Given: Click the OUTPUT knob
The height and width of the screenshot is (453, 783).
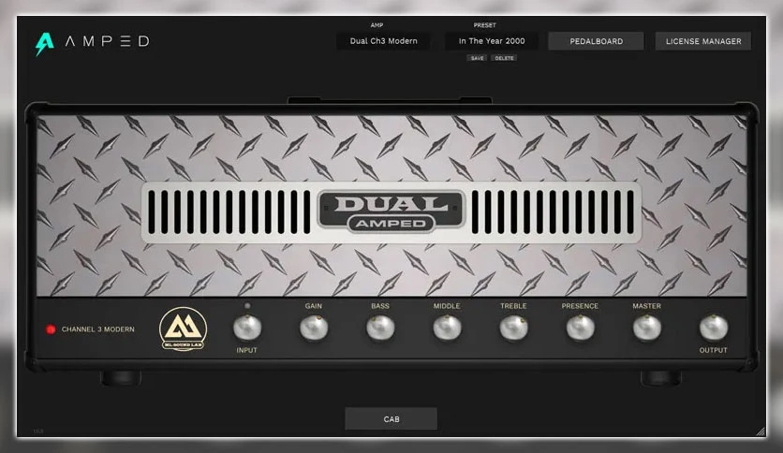Looking at the screenshot, I should [714, 328].
